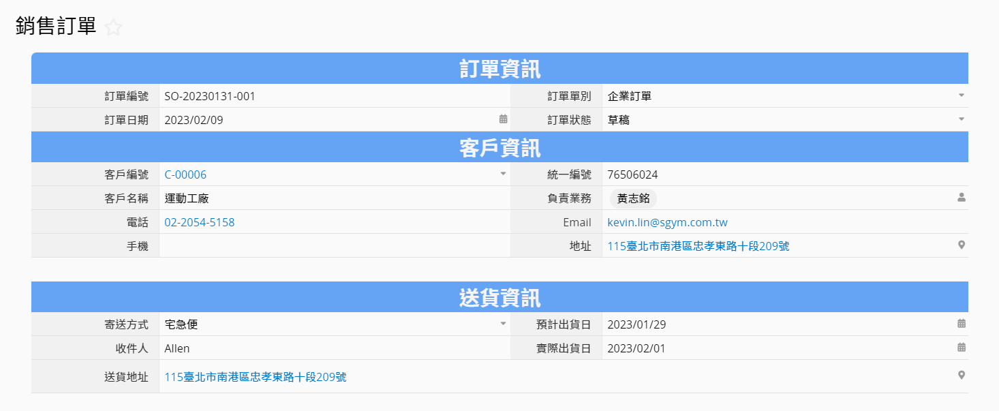Click the user icon in 負責業務 field

pyautogui.click(x=962, y=198)
